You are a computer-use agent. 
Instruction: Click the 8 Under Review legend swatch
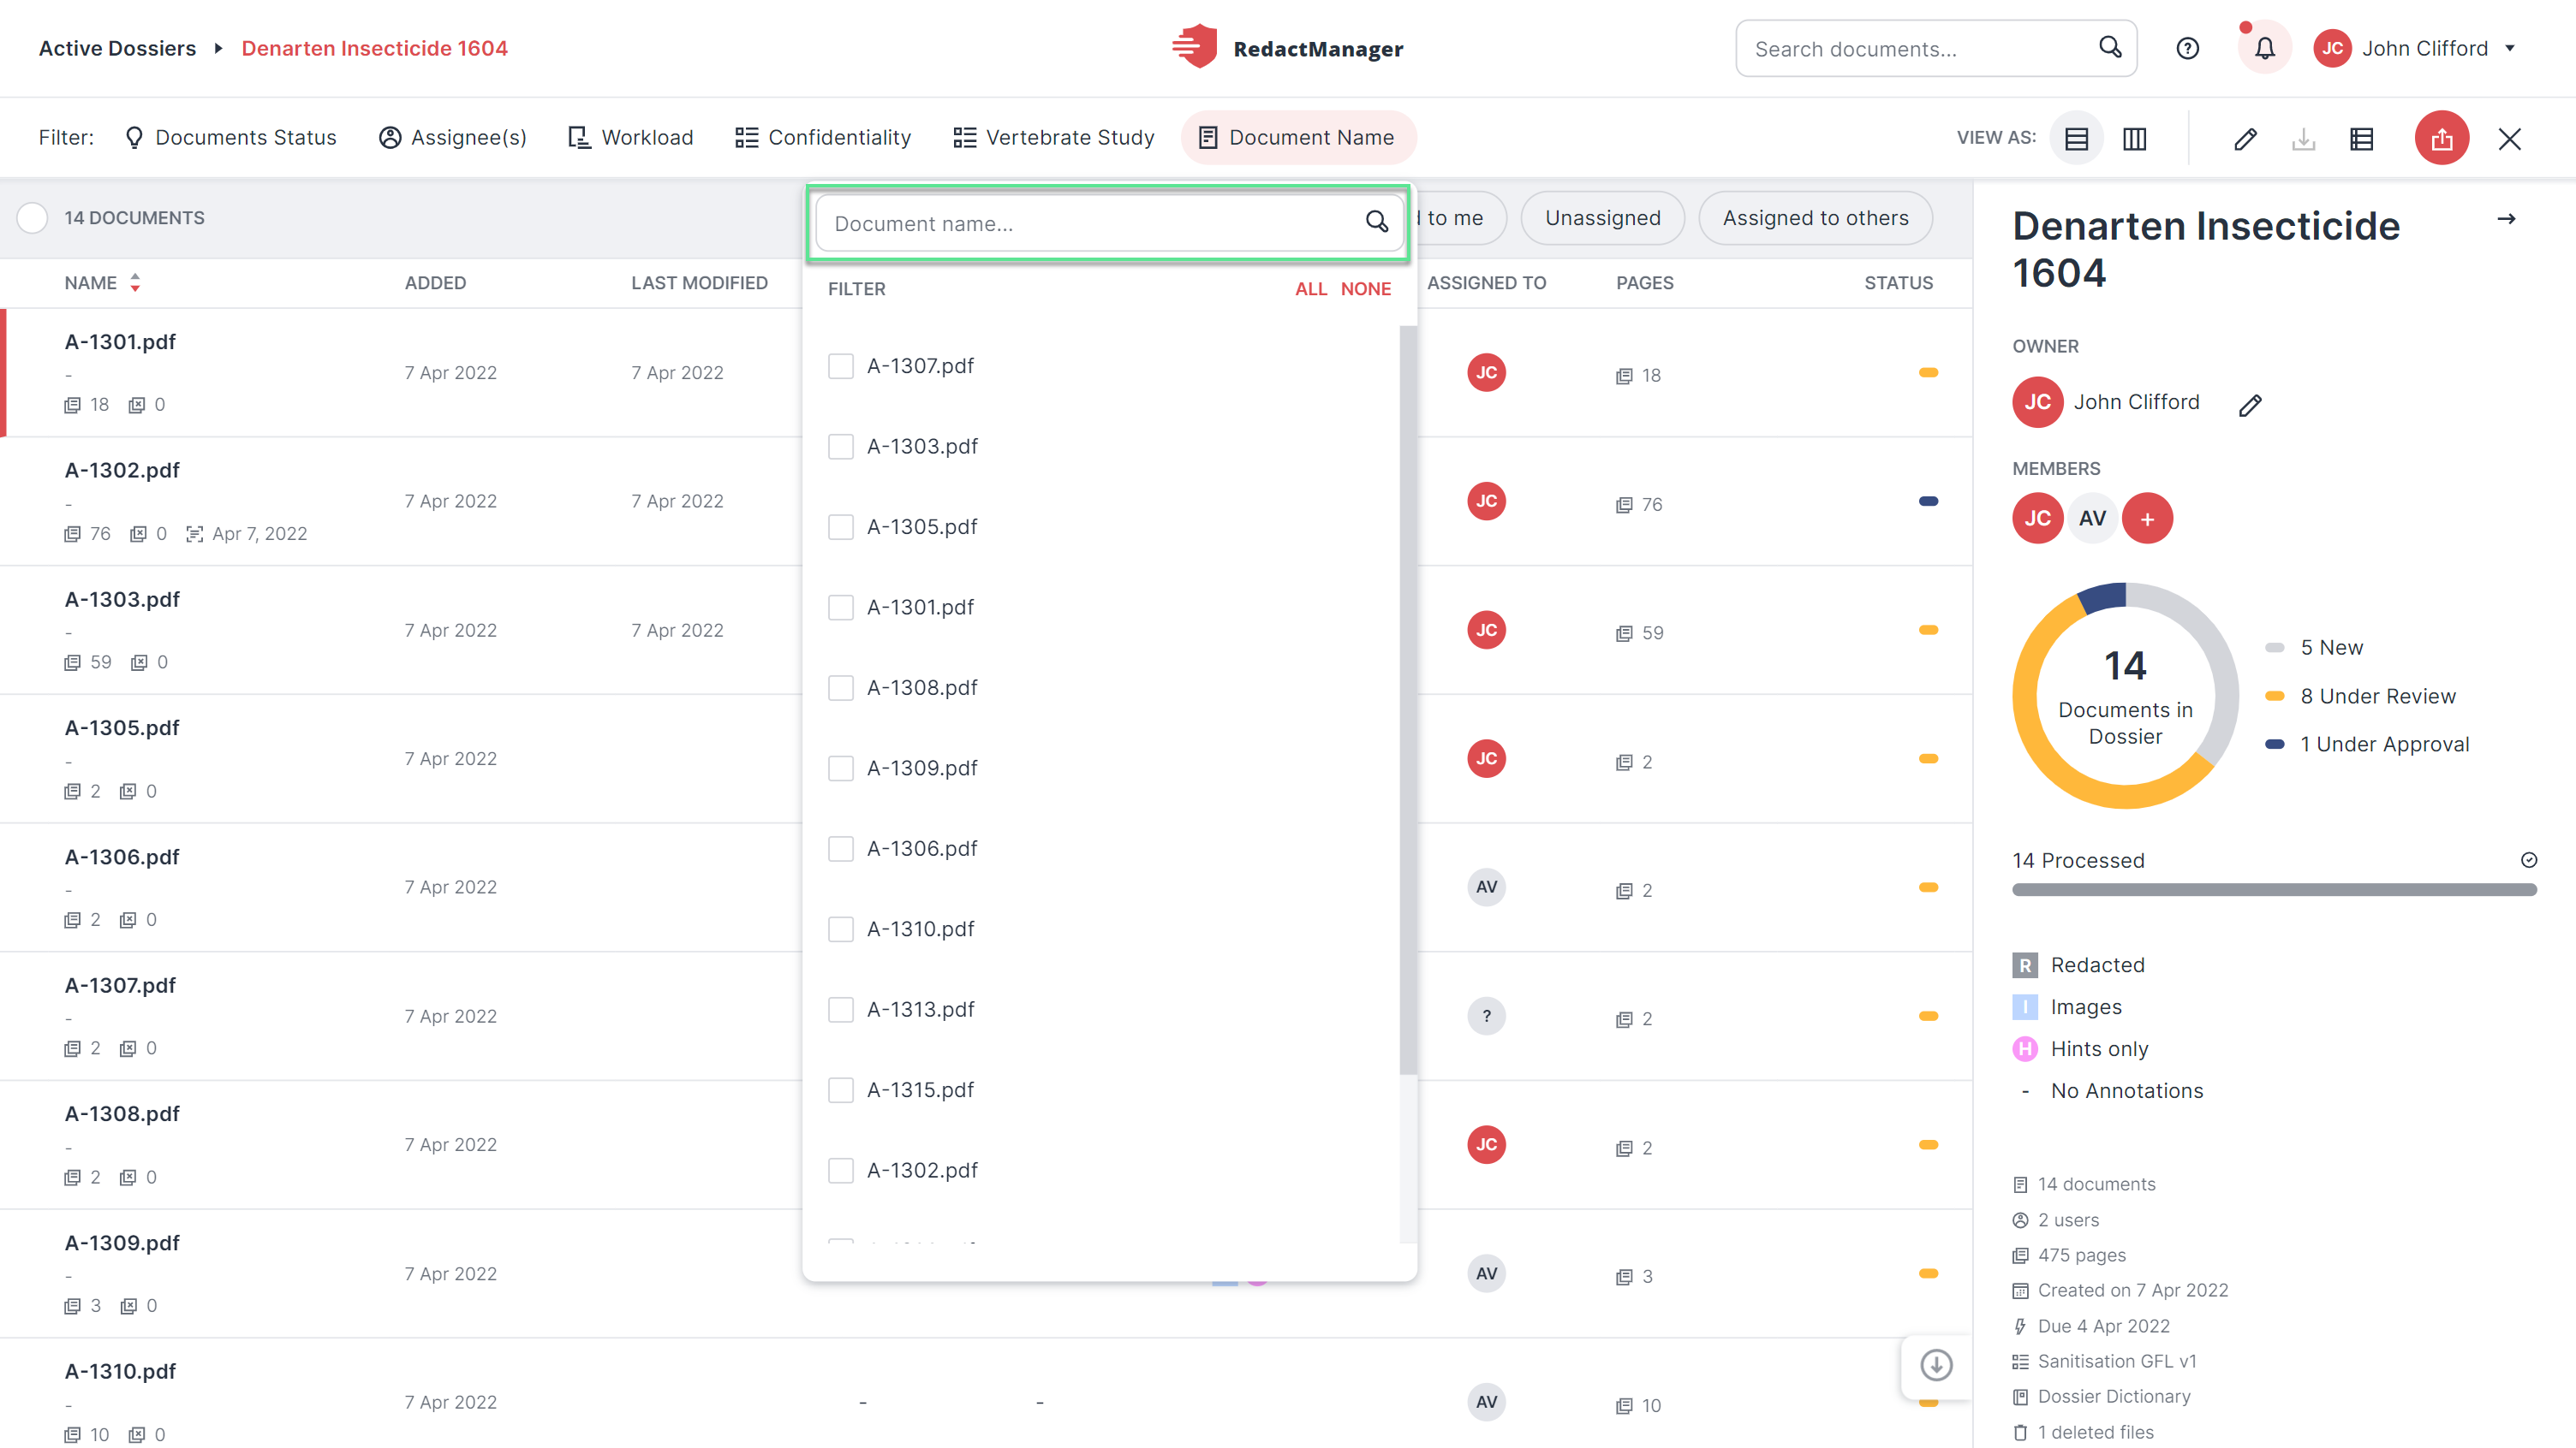pos(2274,696)
